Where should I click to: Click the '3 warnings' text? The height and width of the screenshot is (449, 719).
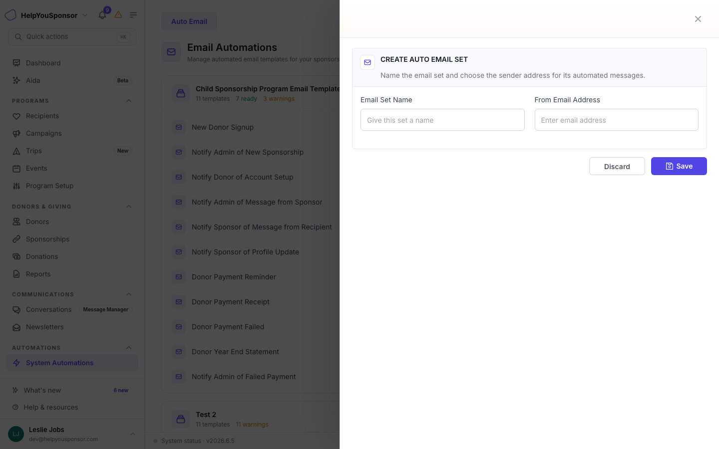pyautogui.click(x=279, y=99)
